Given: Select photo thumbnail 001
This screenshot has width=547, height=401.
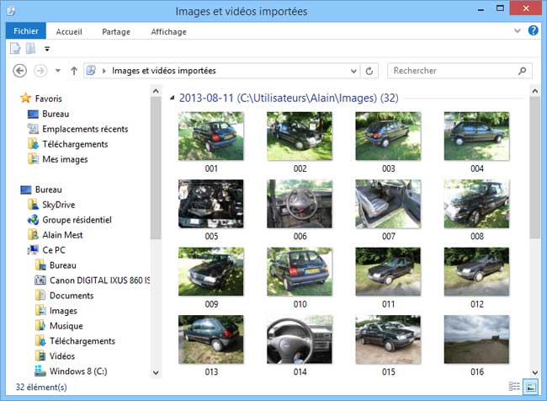Looking at the screenshot, I should pyautogui.click(x=211, y=136).
